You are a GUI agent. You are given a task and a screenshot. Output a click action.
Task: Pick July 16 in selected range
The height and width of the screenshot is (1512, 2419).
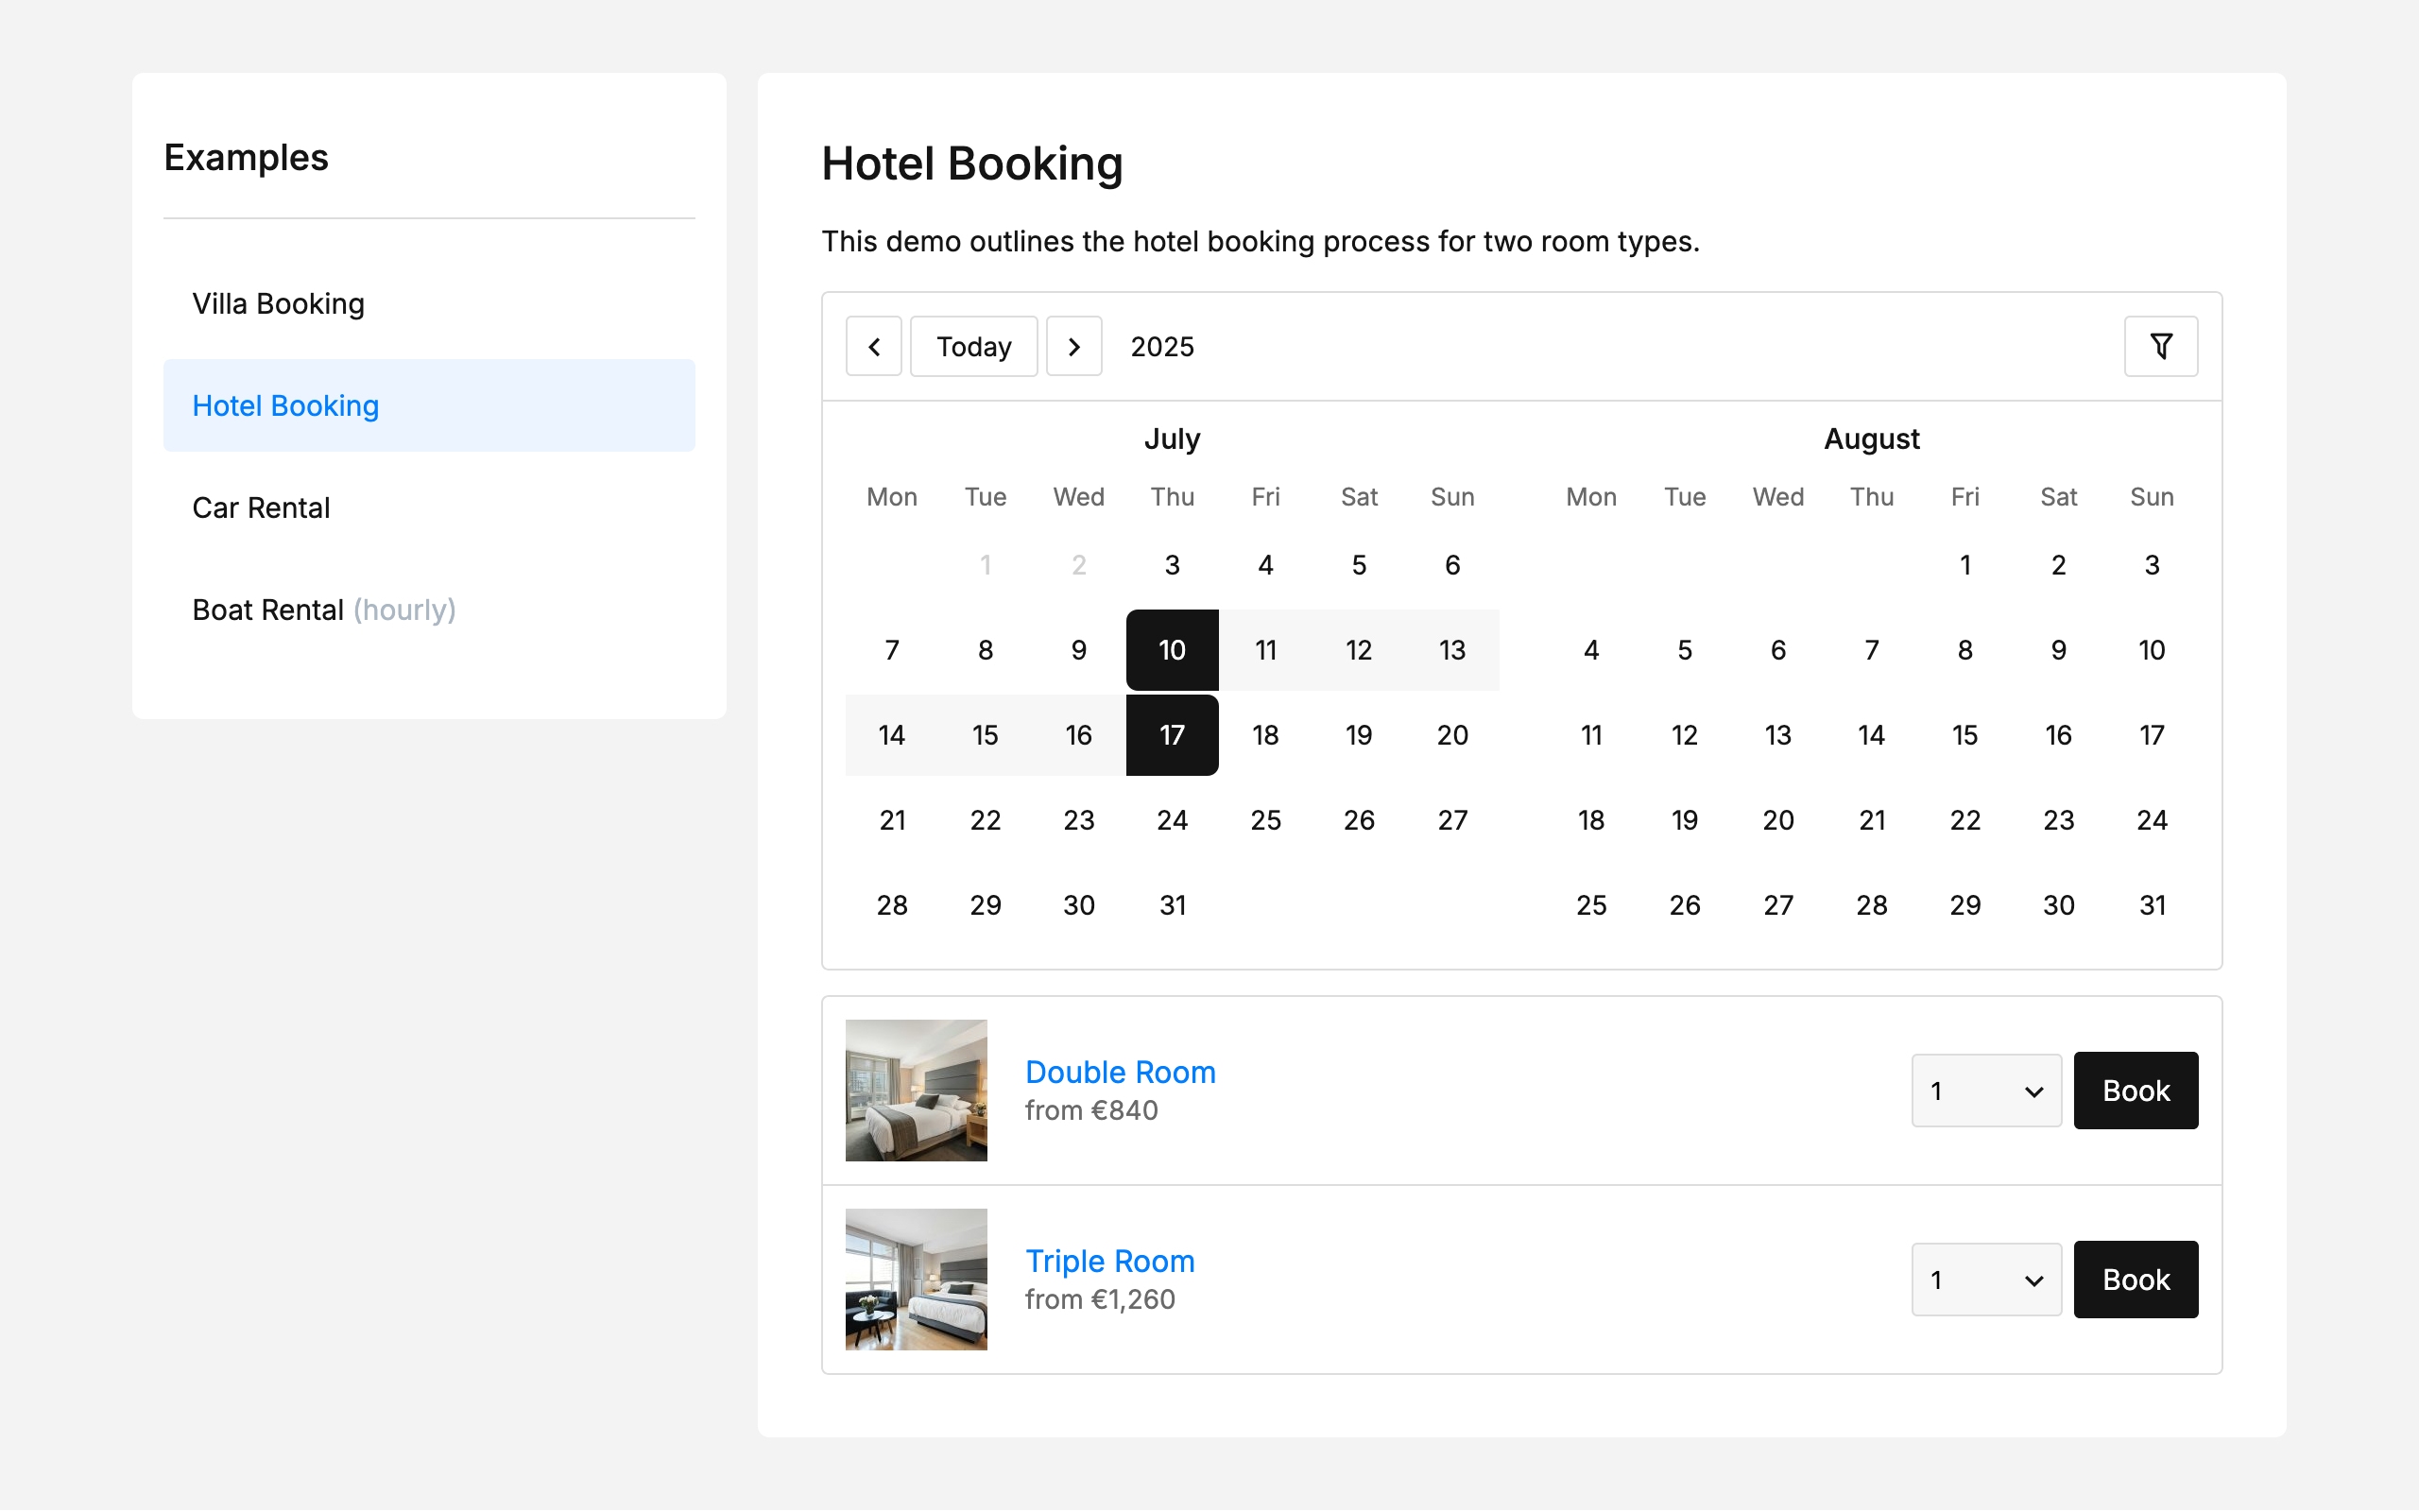coord(1078,735)
